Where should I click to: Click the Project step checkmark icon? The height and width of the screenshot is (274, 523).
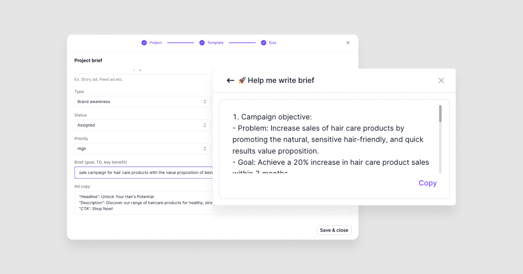point(144,43)
